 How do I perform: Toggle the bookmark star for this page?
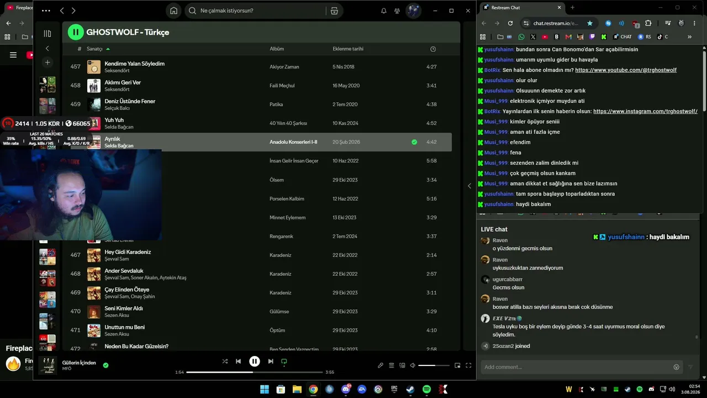tap(590, 23)
